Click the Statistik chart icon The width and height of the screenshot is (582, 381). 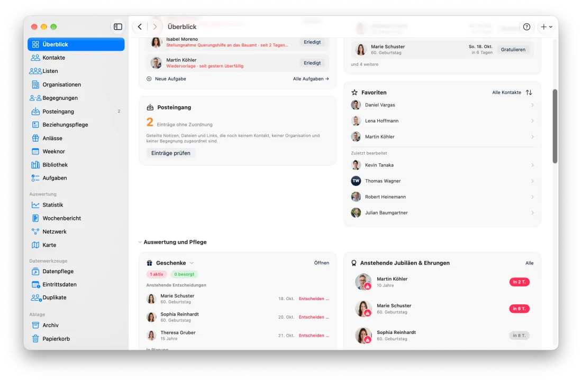tap(35, 205)
